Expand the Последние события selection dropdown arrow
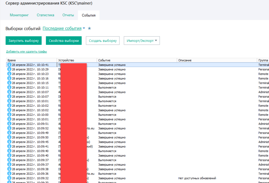269x183 pixels. click(84, 28)
